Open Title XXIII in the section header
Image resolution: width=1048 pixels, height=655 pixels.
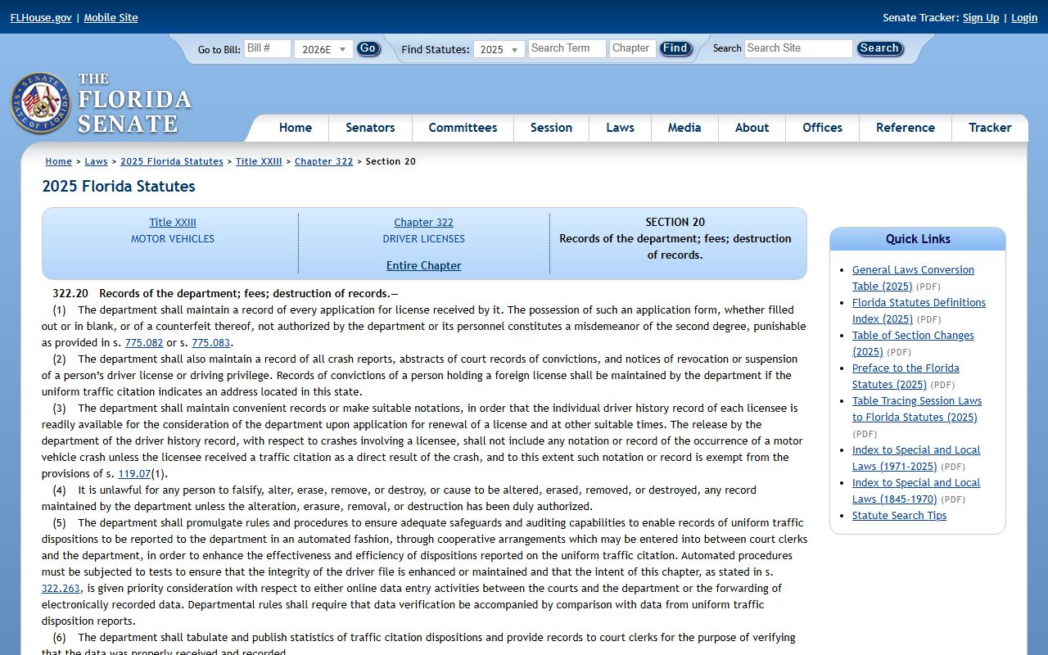[x=173, y=222]
